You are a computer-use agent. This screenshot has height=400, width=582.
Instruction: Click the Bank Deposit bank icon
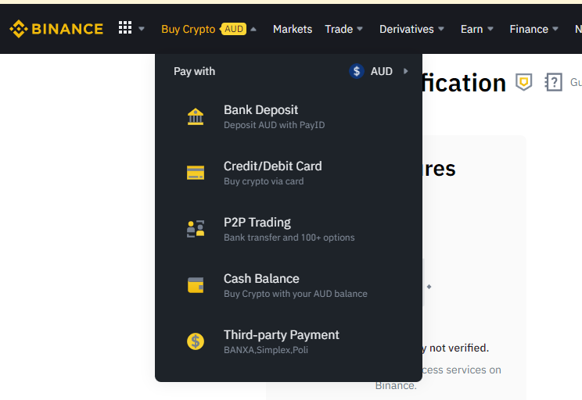click(x=196, y=116)
